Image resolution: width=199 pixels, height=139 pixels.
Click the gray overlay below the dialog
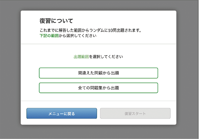click(99, 132)
